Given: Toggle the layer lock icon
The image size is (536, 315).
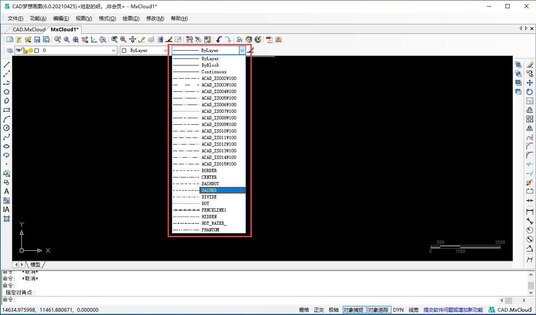Looking at the screenshot, I should click(x=24, y=50).
